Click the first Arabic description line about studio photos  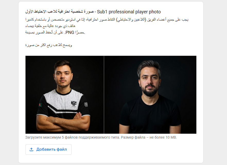point(107,20)
